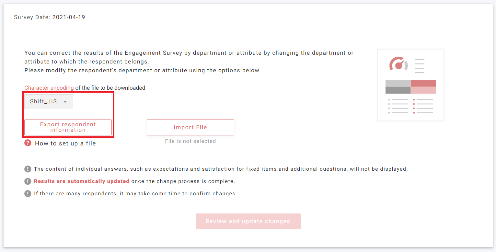Click Export respondent information
Image resolution: width=496 pixels, height=252 pixels.
pos(68,127)
